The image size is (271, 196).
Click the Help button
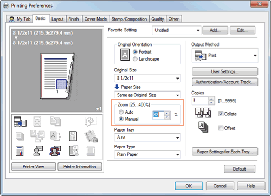click(251, 186)
